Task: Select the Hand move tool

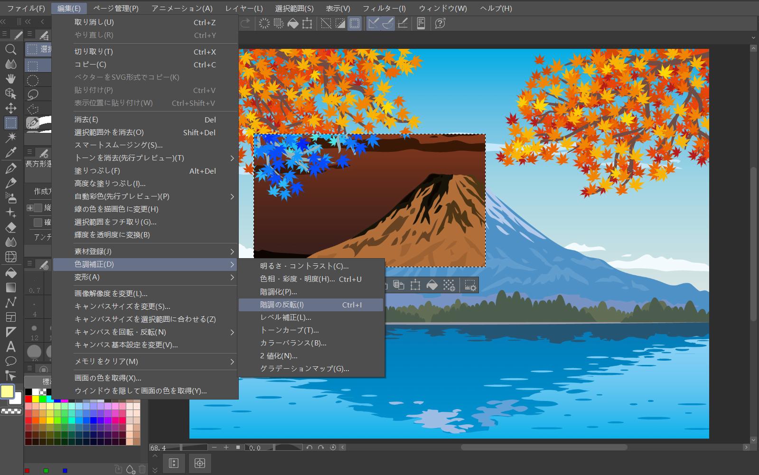Action: (x=10, y=79)
